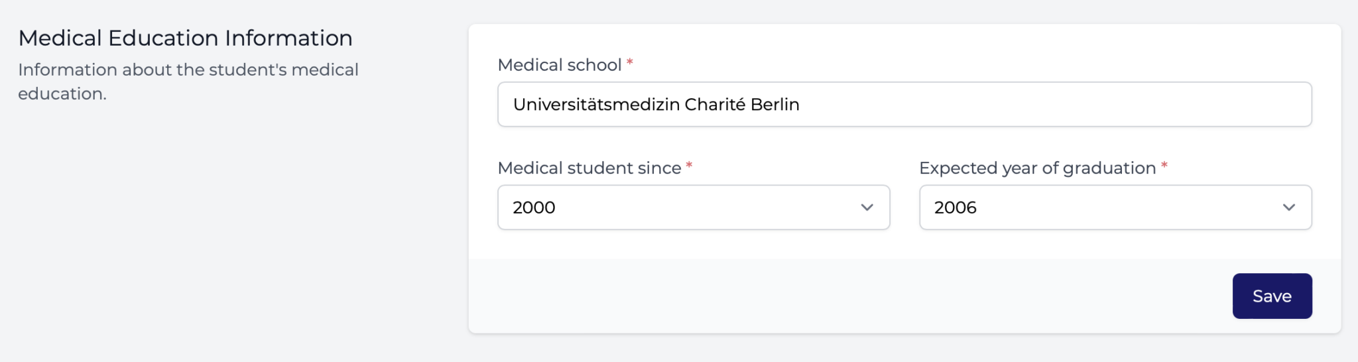This screenshot has width=1358, height=362.
Task: Click the word Berlin in the school field
Action: pyautogui.click(x=774, y=104)
